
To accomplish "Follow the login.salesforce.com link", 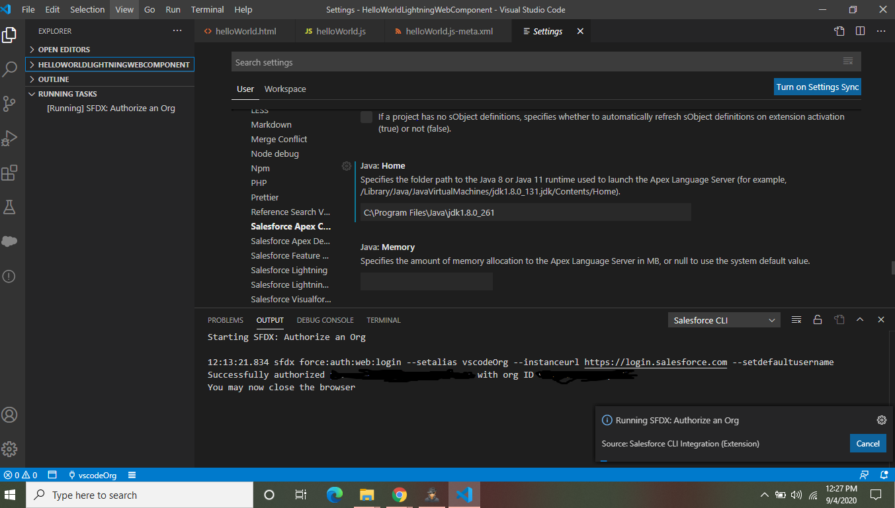I will 656,362.
